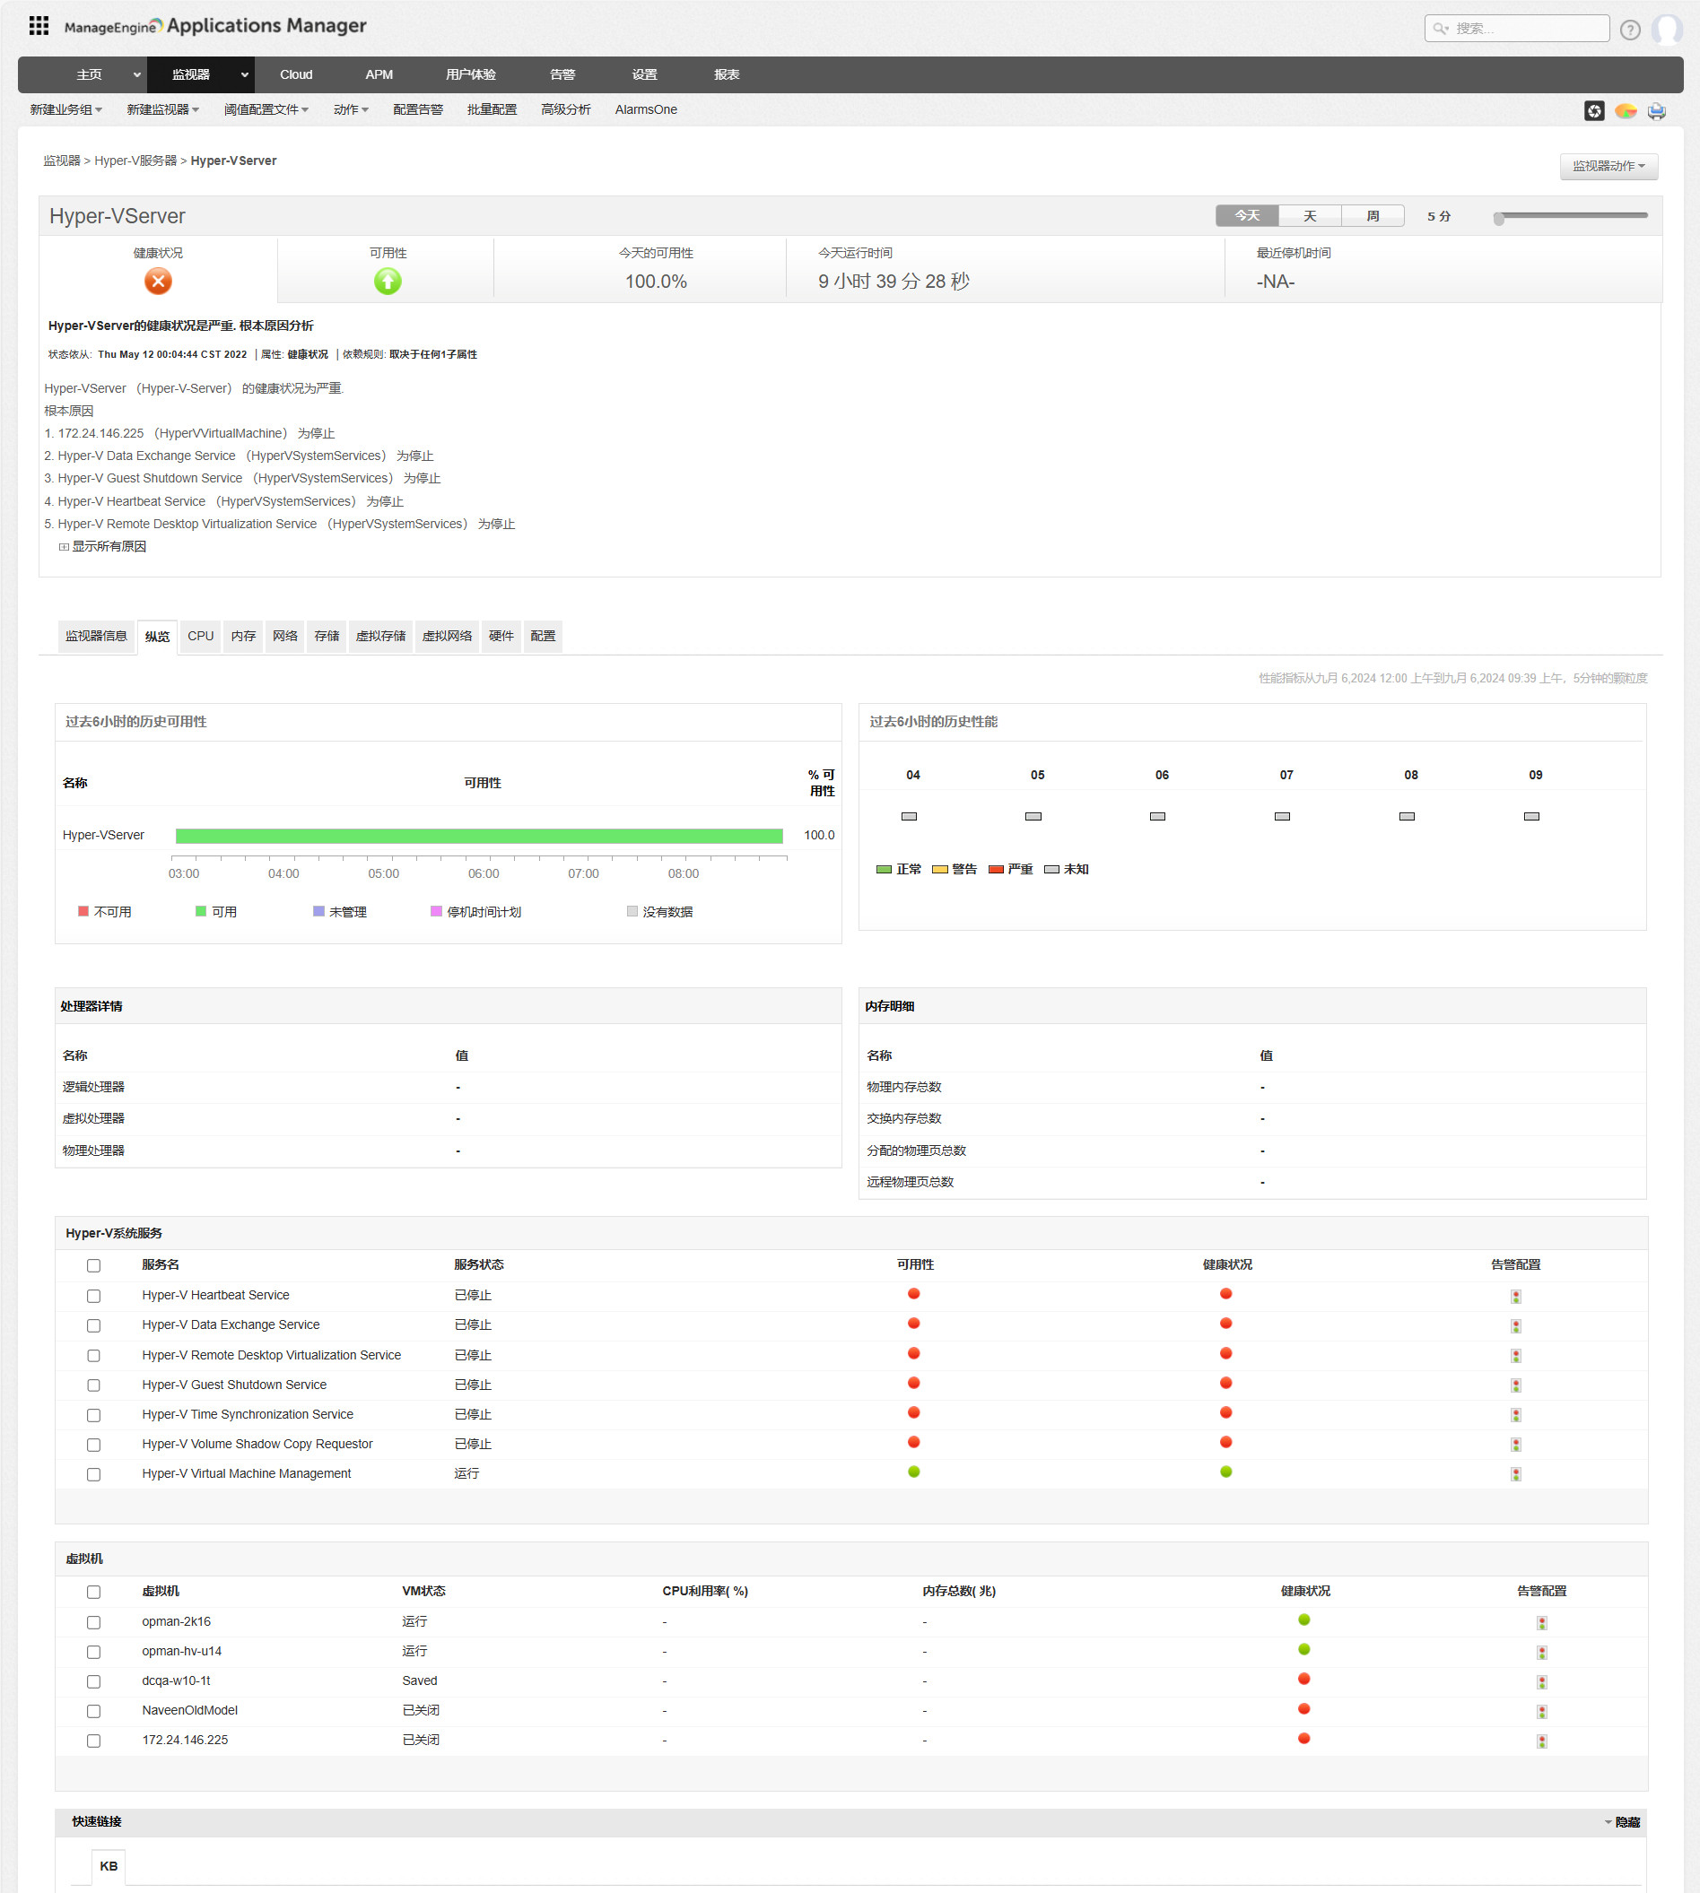Check the Hyper-V Virtual Machine Management checkbox
Image resolution: width=1700 pixels, height=1893 pixels.
(93, 1475)
